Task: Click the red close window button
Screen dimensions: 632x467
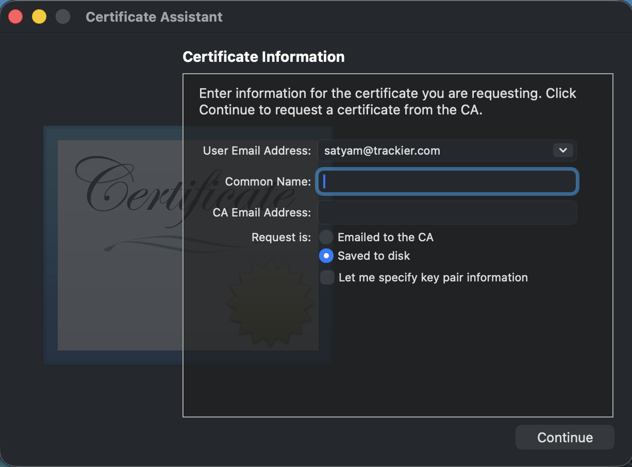Action: coord(15,16)
